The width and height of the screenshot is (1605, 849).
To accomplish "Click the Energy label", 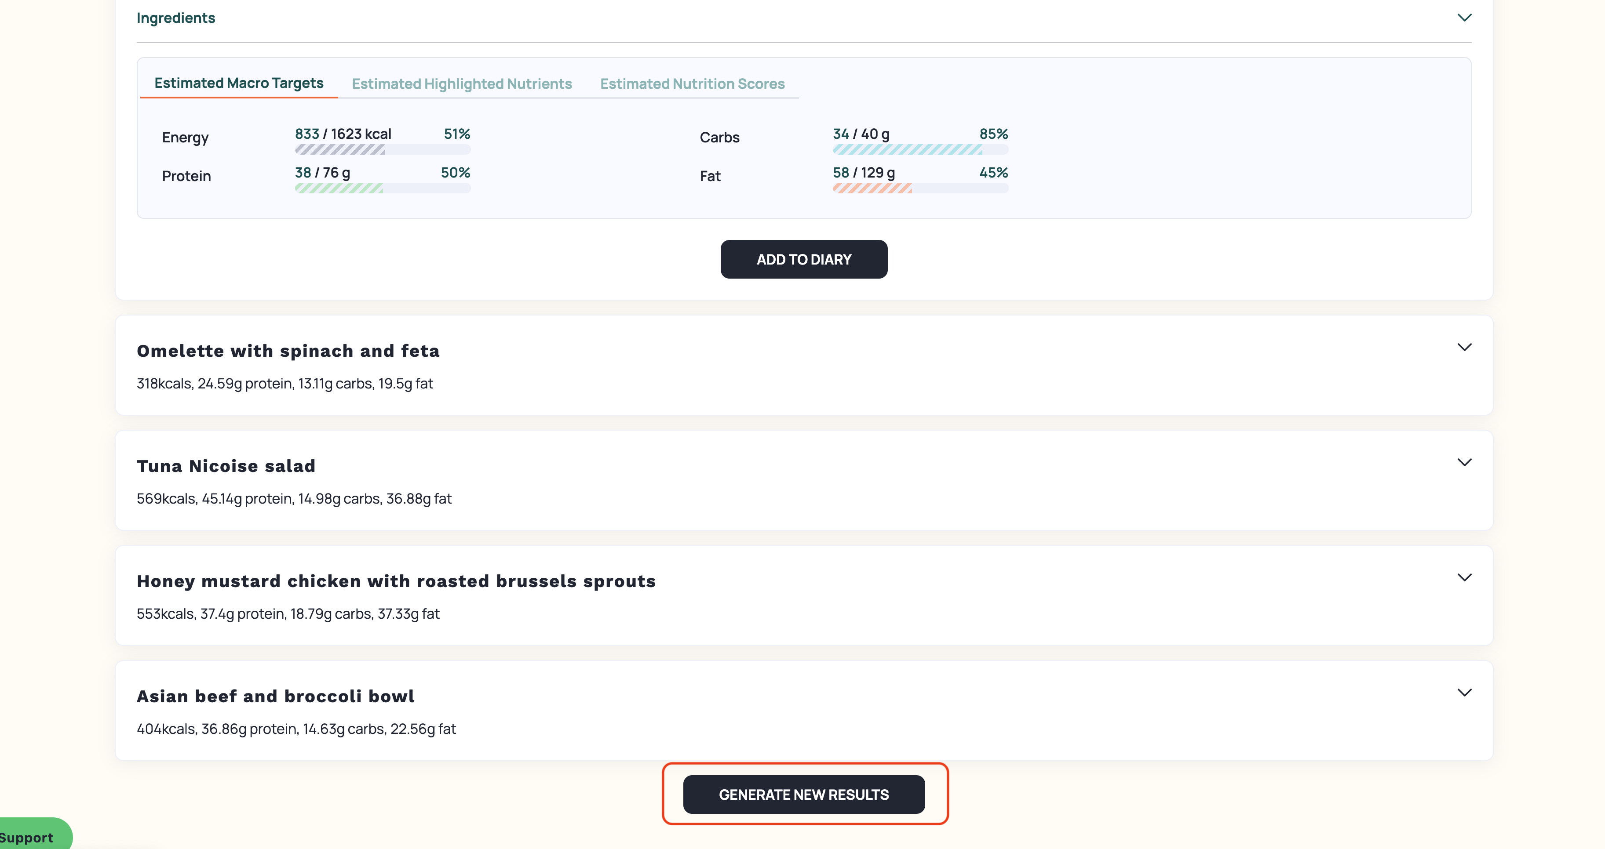I will 185,138.
